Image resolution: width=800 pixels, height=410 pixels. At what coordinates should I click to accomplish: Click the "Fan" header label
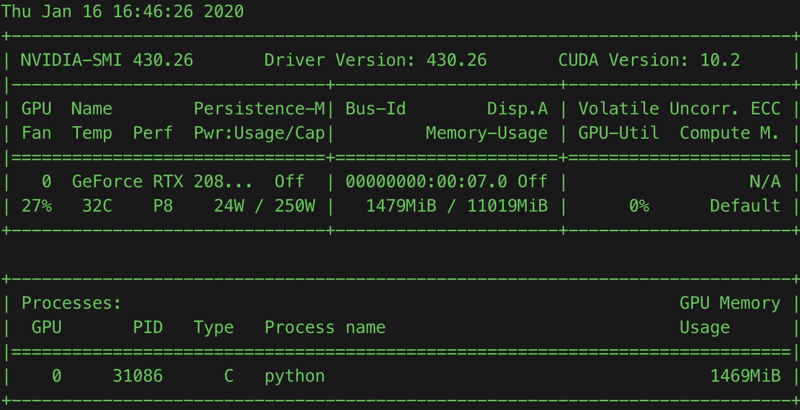click(x=36, y=133)
